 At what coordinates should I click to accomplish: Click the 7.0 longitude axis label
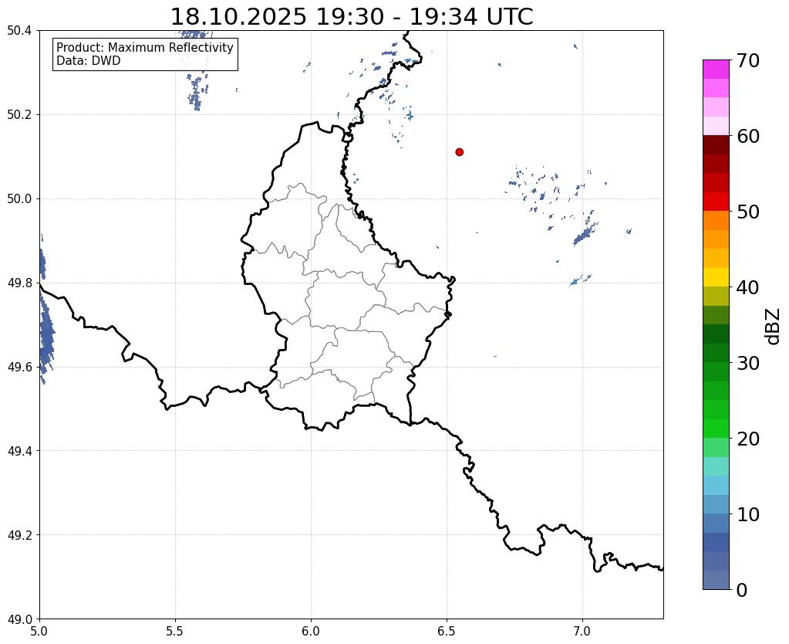click(583, 631)
